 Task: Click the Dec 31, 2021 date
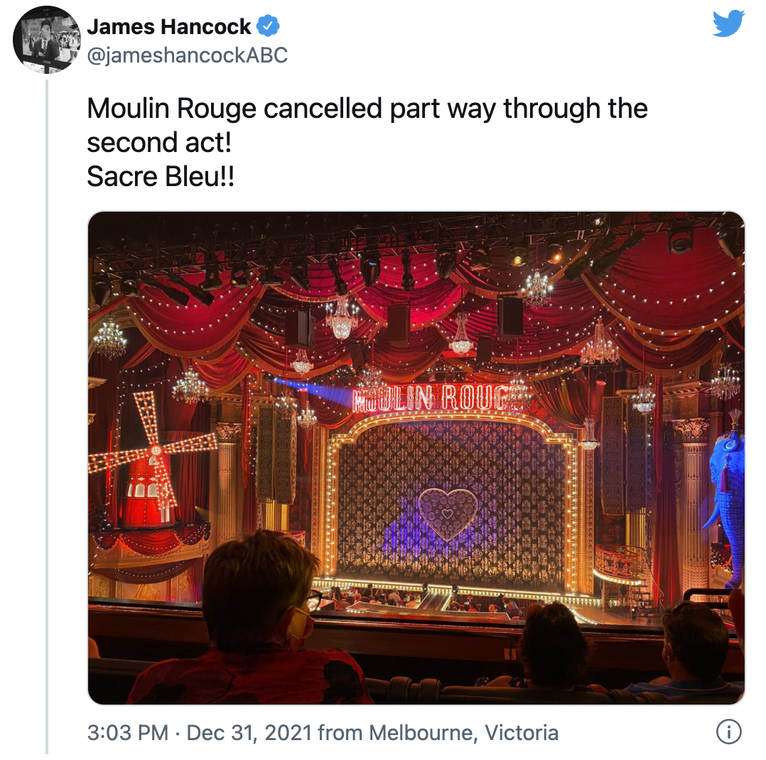point(249,732)
